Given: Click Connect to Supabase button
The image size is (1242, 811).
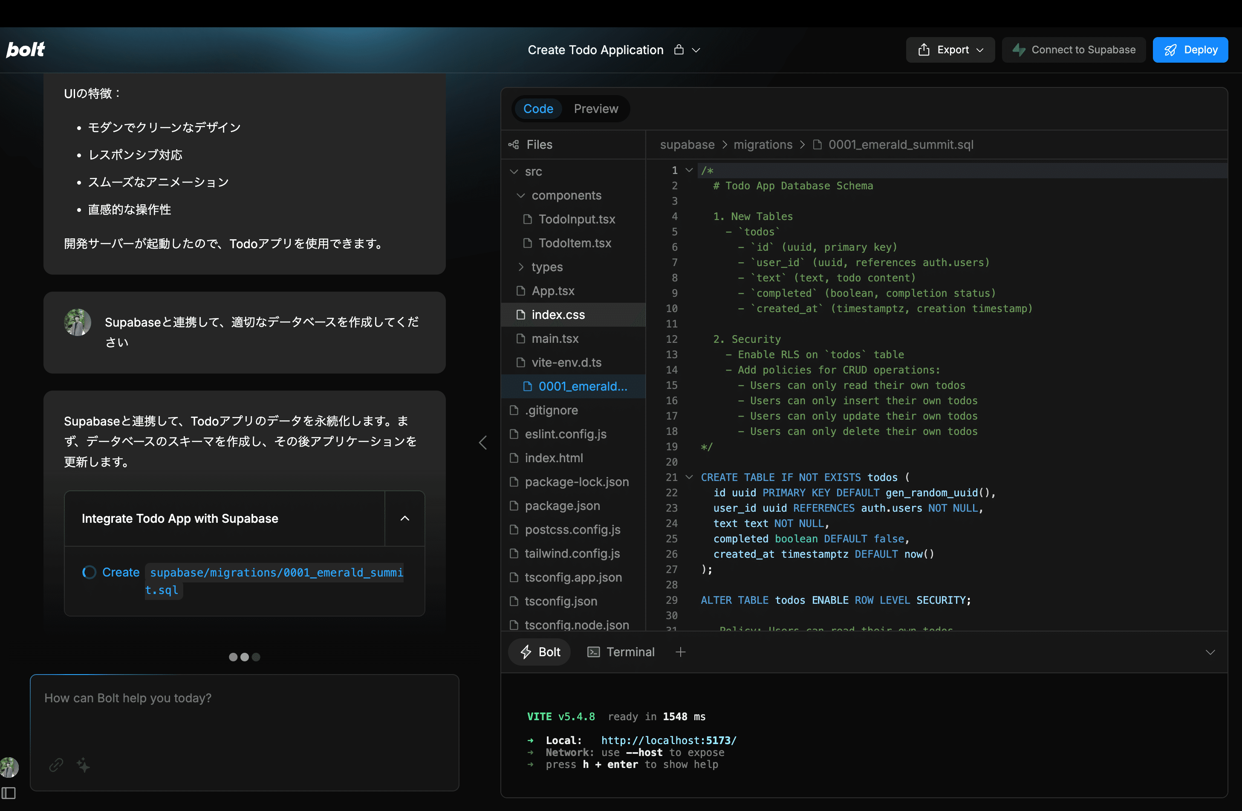Looking at the screenshot, I should click(1074, 49).
